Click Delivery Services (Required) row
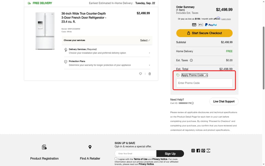 coord(107,51)
